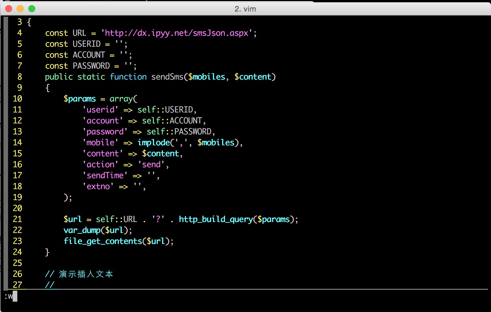Screen dimensions: 491x312
Task: Click the implode function call
Action: 154,143
